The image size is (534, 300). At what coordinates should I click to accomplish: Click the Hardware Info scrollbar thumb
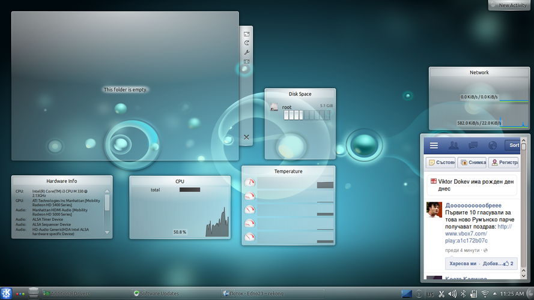tap(107, 203)
